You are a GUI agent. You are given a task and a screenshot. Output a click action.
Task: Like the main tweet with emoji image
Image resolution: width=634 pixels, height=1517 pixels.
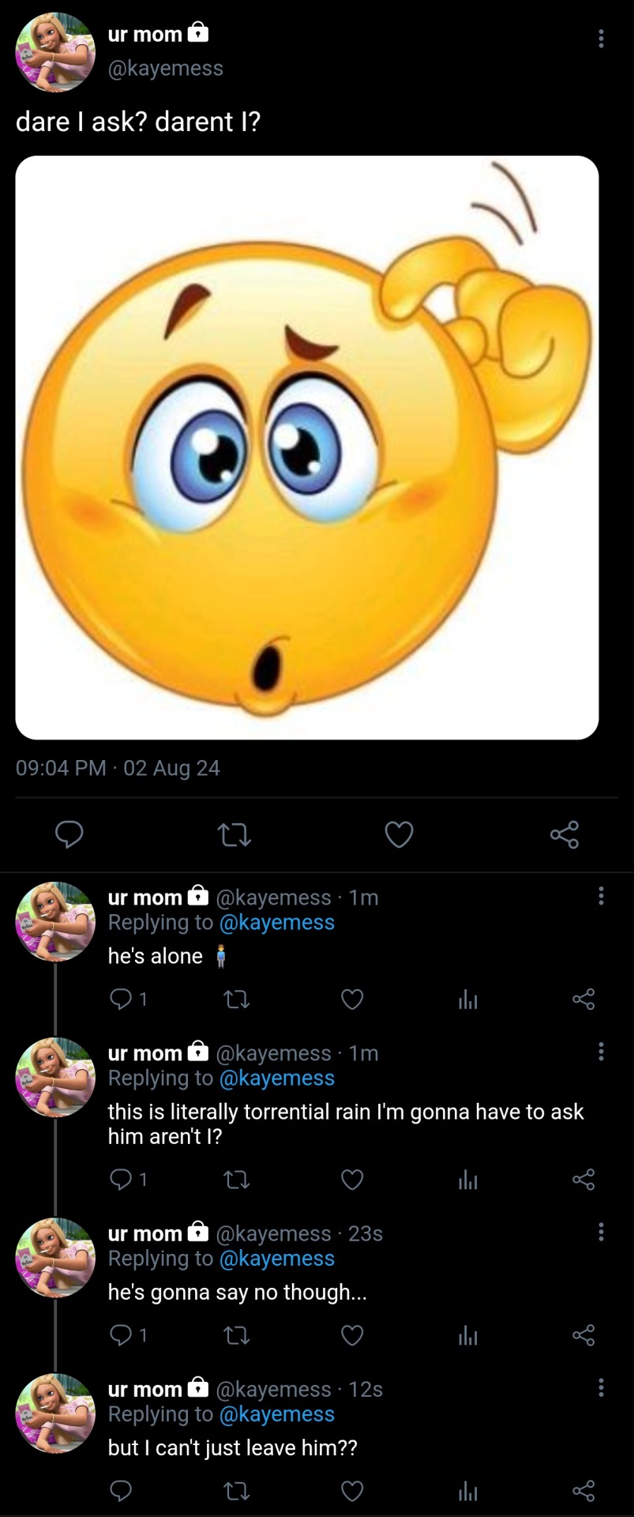(x=399, y=834)
